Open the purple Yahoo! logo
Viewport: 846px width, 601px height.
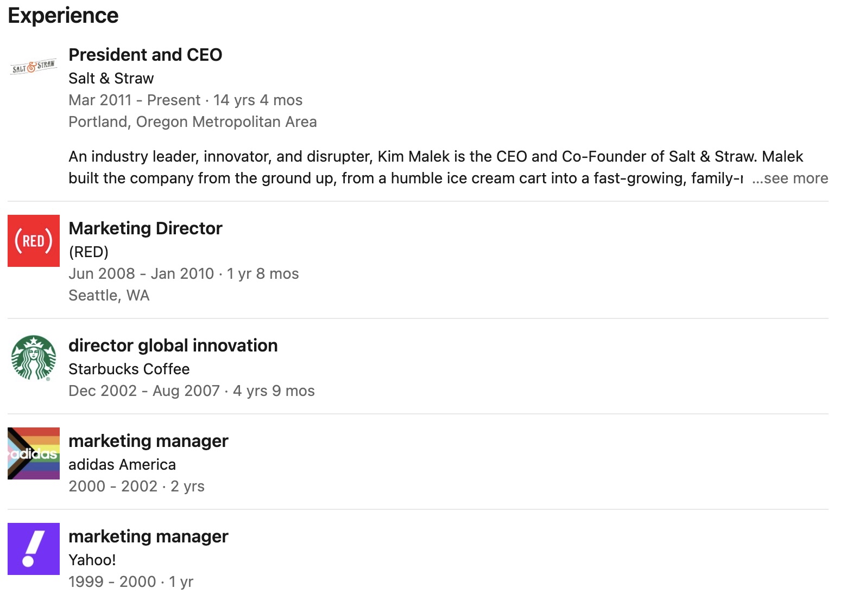(x=34, y=549)
